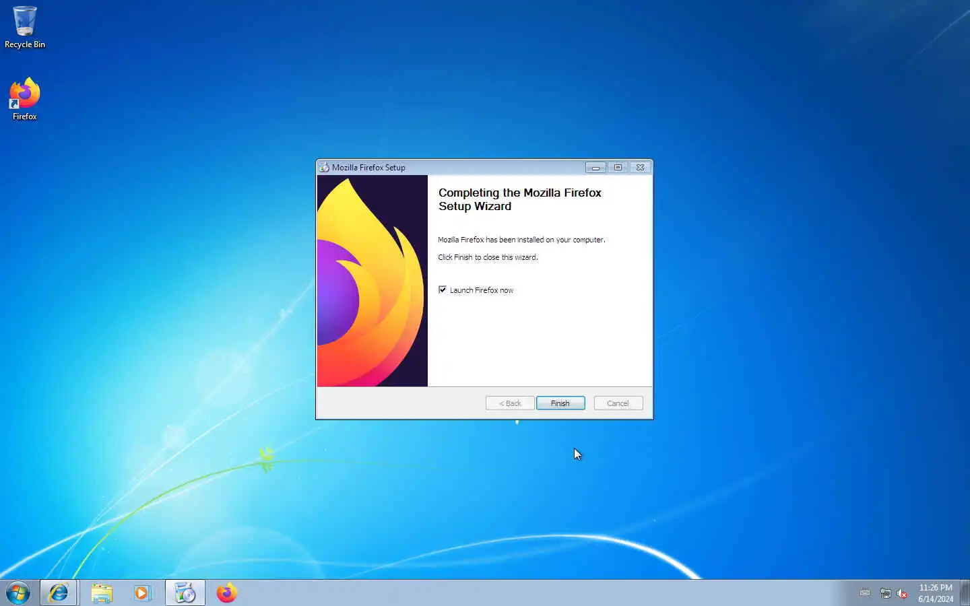Open the Windows Start menu orb
The image size is (970, 606).
(18, 593)
